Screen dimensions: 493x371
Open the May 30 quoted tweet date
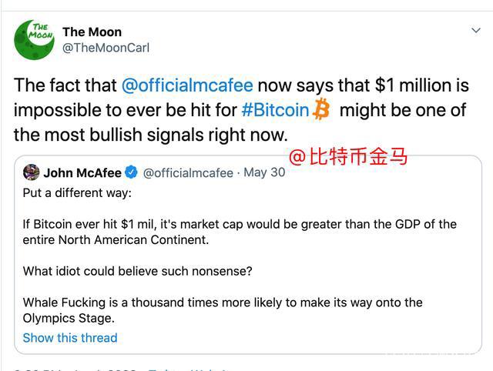[264, 172]
